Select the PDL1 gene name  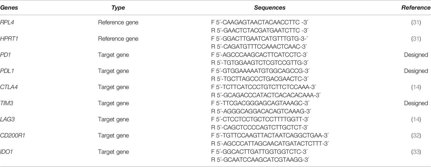[x=7, y=71]
